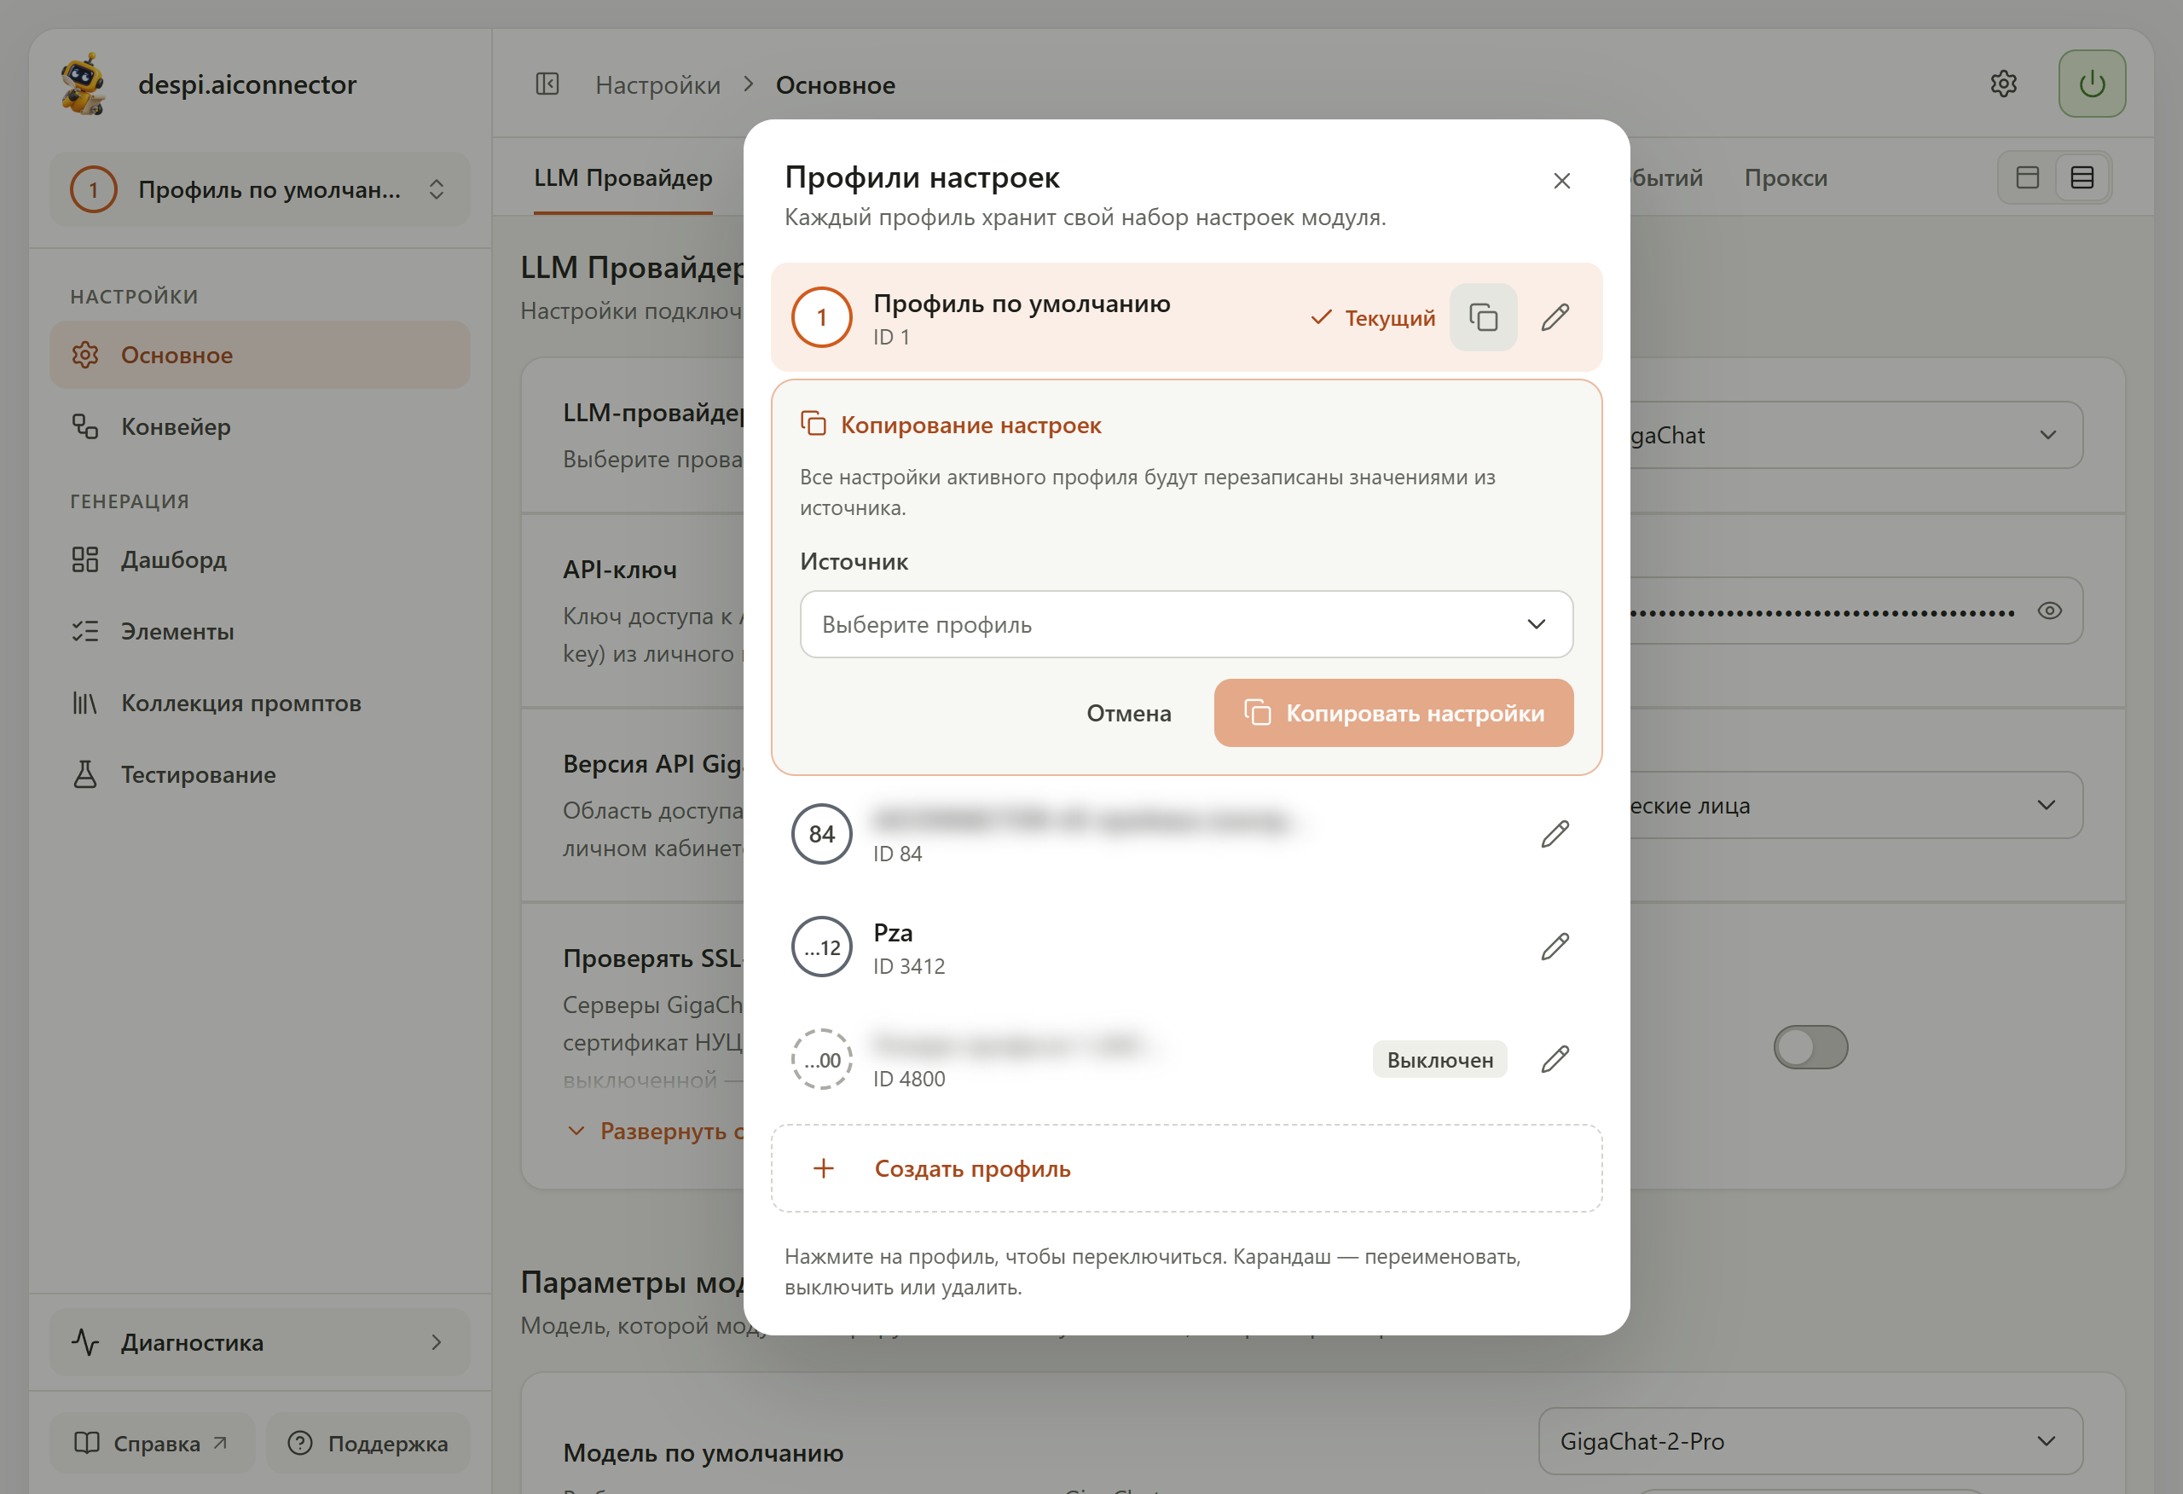2183x1494 pixels.
Task: Click Настройки in the breadcrumb
Action: coord(657,84)
